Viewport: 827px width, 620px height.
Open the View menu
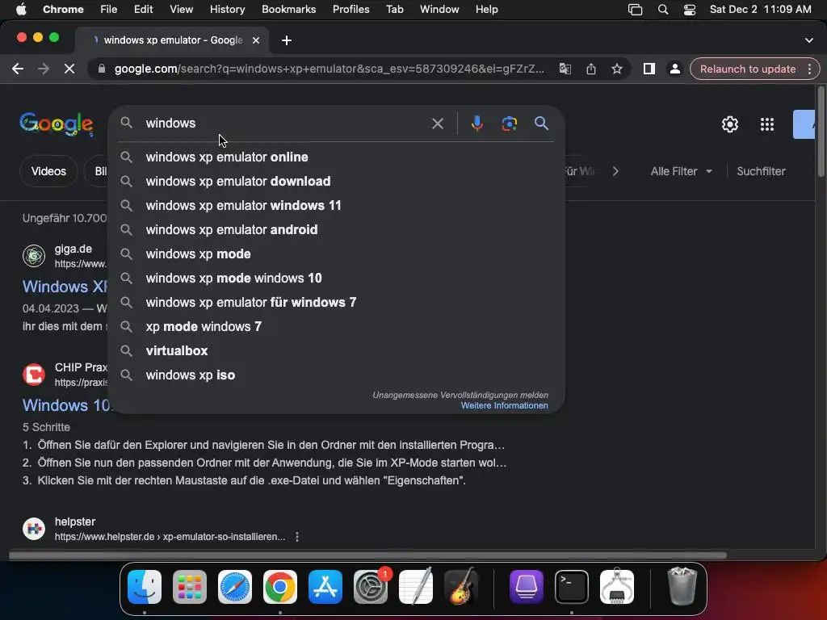coord(181,10)
